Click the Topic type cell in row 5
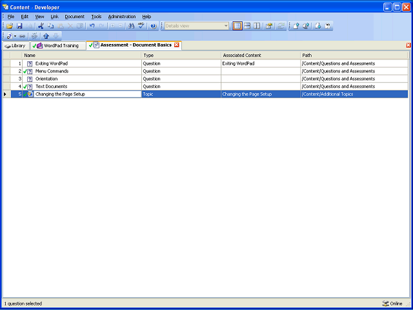The width and height of the screenshot is (413, 310). click(x=181, y=94)
